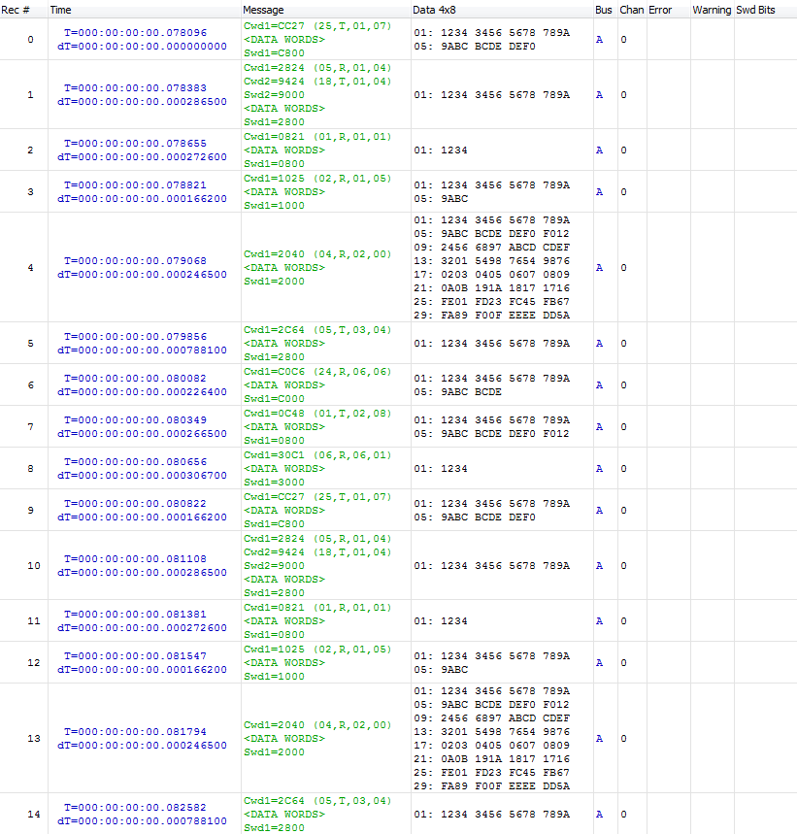Select record number 5
Screen dimensions: 797x834
30,343
